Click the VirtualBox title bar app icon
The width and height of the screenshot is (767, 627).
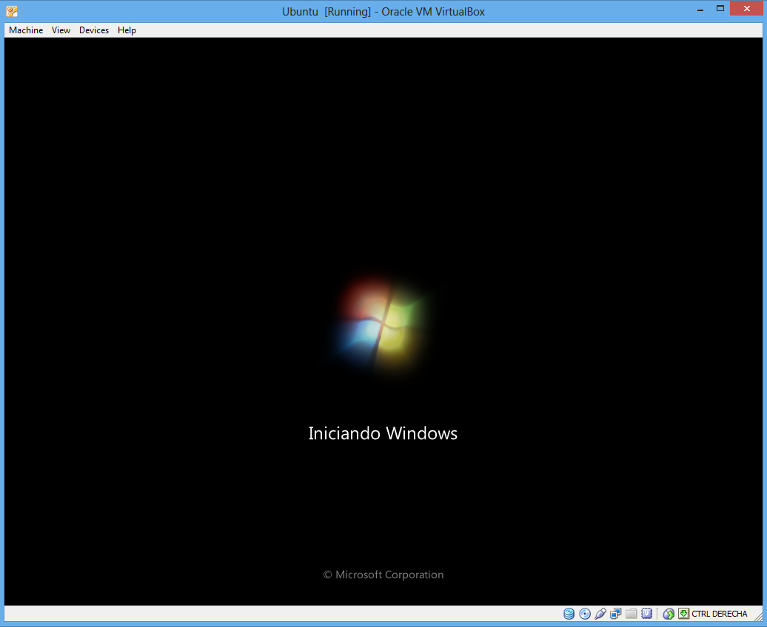(x=13, y=11)
